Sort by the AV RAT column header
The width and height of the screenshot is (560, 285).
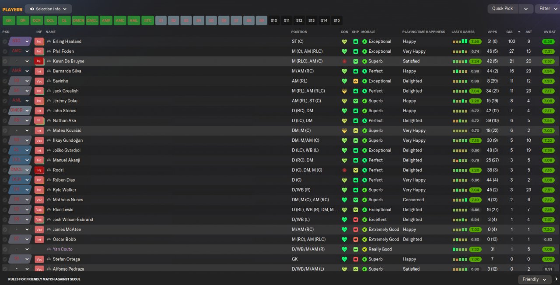tap(549, 32)
